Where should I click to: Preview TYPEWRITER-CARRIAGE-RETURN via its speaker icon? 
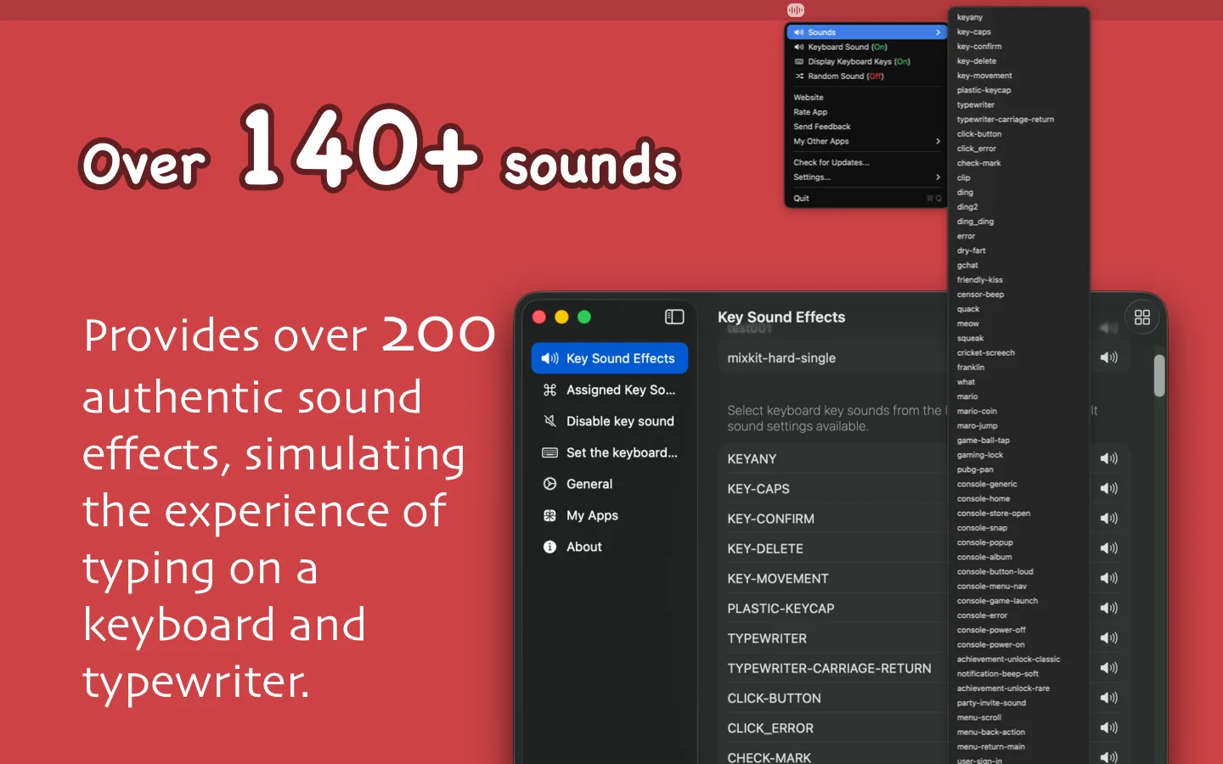(x=1109, y=668)
